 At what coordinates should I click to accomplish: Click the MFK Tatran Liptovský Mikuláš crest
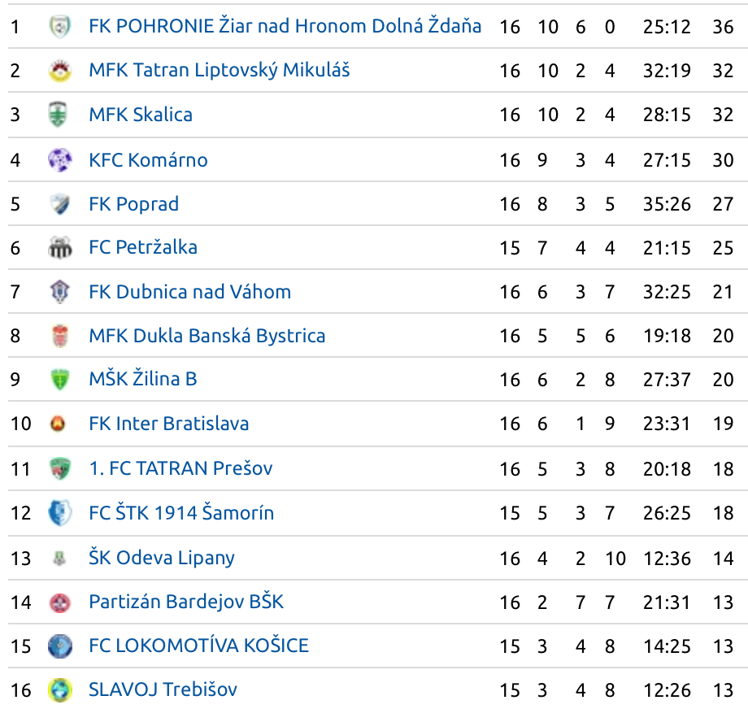tap(60, 71)
